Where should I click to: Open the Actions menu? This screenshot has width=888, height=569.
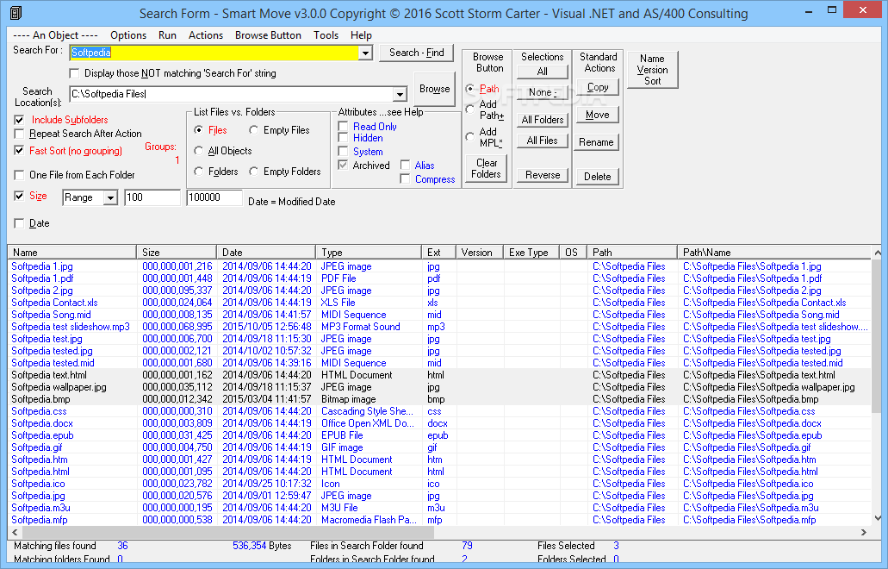tap(206, 35)
